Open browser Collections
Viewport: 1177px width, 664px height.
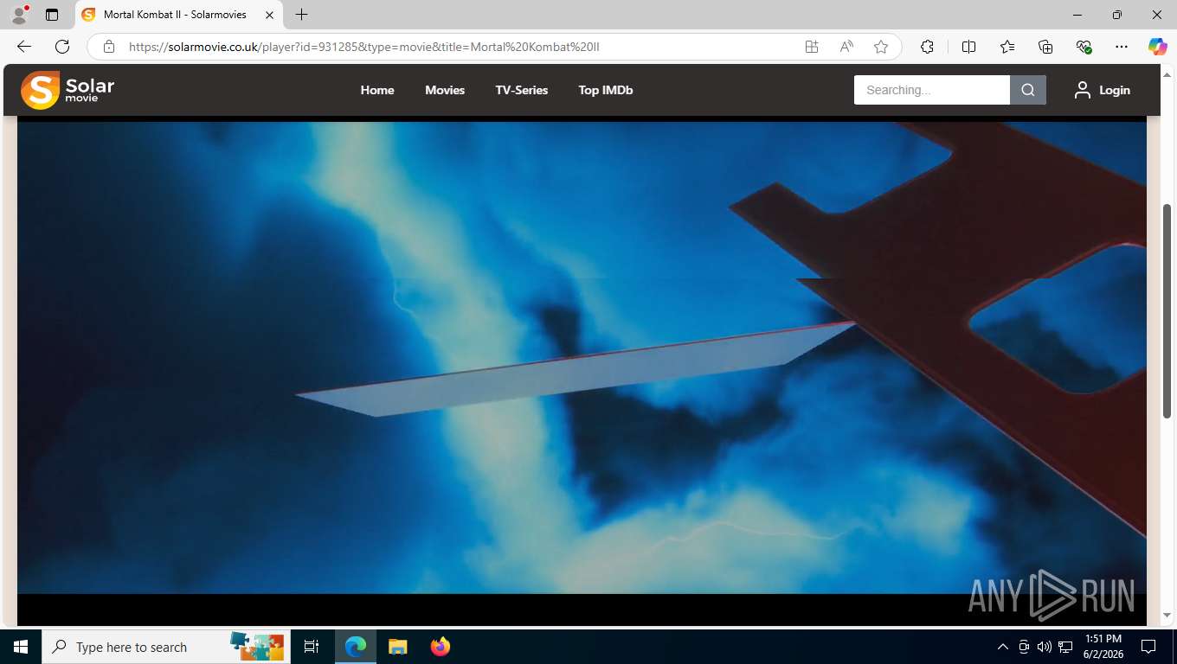click(1045, 47)
